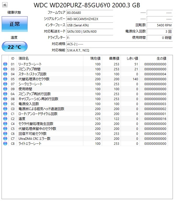
Task: Click status circle for ロード/アンロードサイクル回数 row
Action: coord(5,114)
